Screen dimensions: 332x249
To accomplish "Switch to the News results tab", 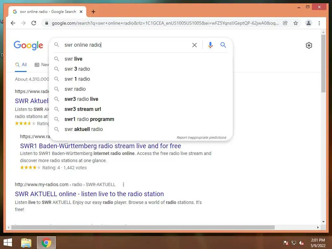I will 42,65.
